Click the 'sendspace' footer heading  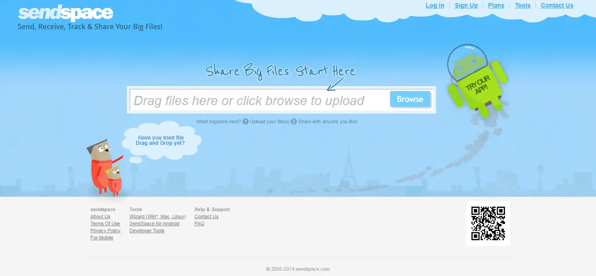[x=103, y=209]
